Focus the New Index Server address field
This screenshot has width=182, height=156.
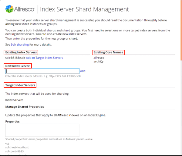pyautogui.click(x=42, y=71)
